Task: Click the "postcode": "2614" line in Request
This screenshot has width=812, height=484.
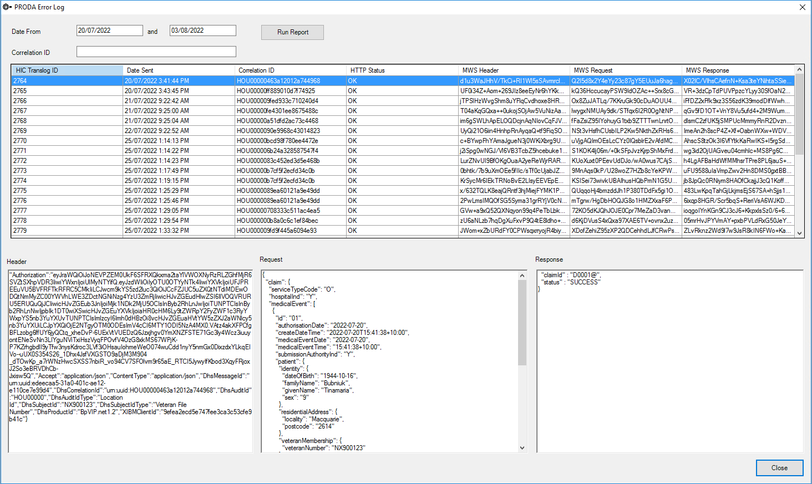Action: [309, 426]
